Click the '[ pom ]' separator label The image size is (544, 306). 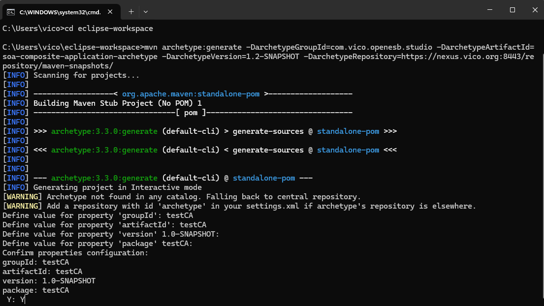coord(191,113)
